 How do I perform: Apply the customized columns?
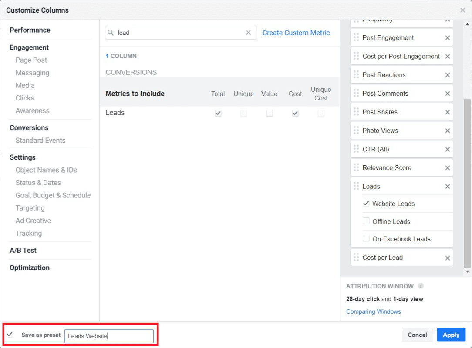coord(451,335)
